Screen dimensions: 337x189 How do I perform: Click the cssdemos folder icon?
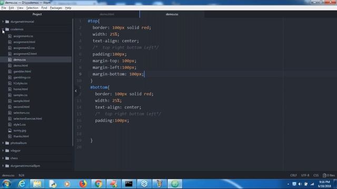pos(7,29)
